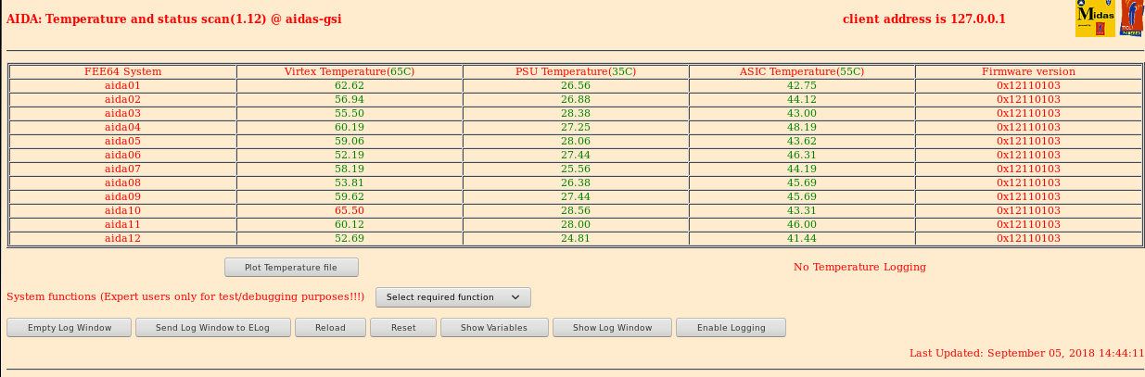Click the FEE64 System column header
The height and width of the screenshot is (377, 1145).
pyautogui.click(x=122, y=71)
